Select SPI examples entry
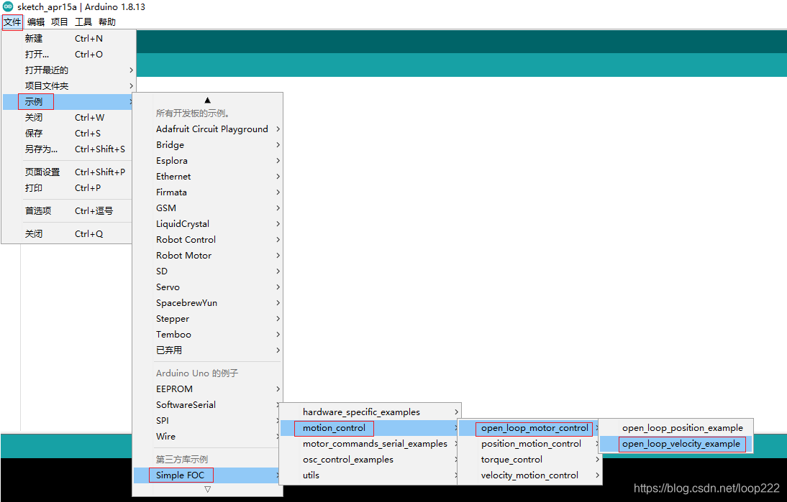This screenshot has width=787, height=502. 207,420
